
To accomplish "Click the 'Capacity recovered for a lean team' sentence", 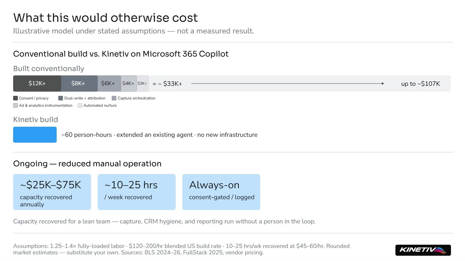I will [x=164, y=221].
